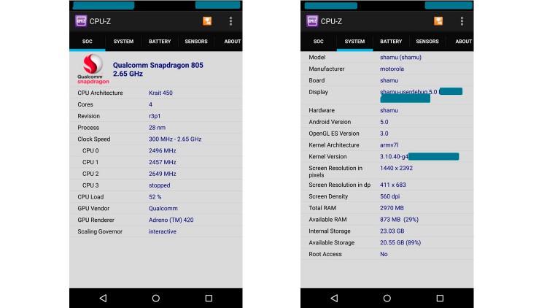Tap Available Storage 20.55 GB (89%)
547x308 pixels.
point(400,242)
